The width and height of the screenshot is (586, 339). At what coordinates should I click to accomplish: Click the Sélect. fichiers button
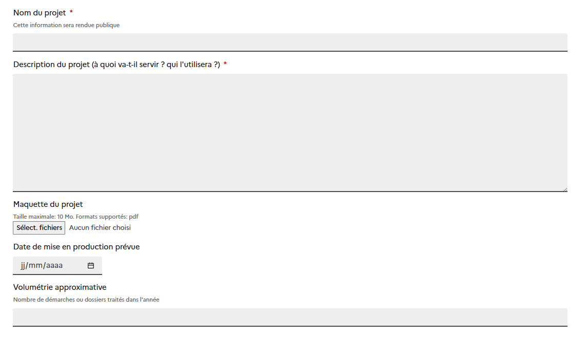coord(39,228)
